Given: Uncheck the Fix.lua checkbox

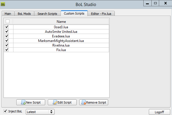Looking at the screenshot, I should point(7,50).
